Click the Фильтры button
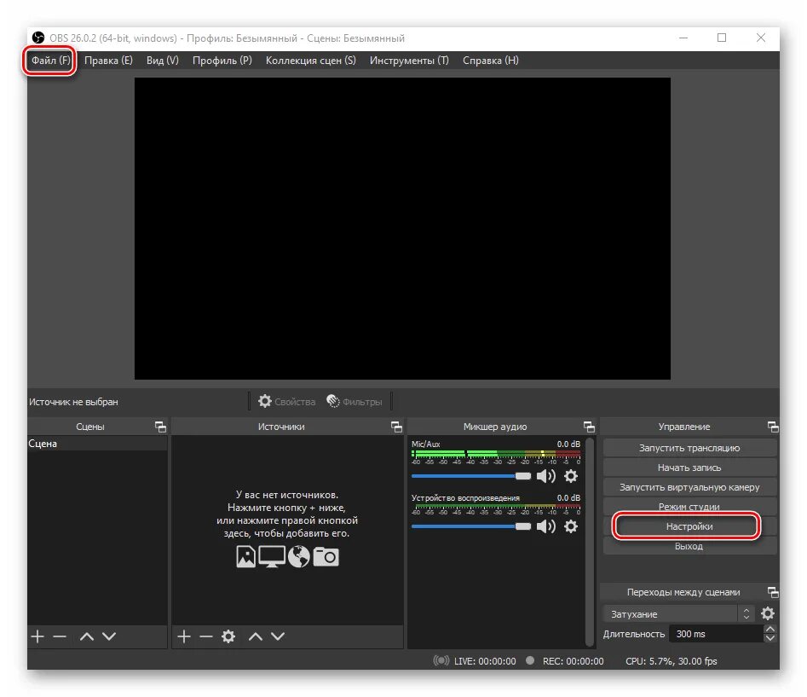 tap(355, 401)
